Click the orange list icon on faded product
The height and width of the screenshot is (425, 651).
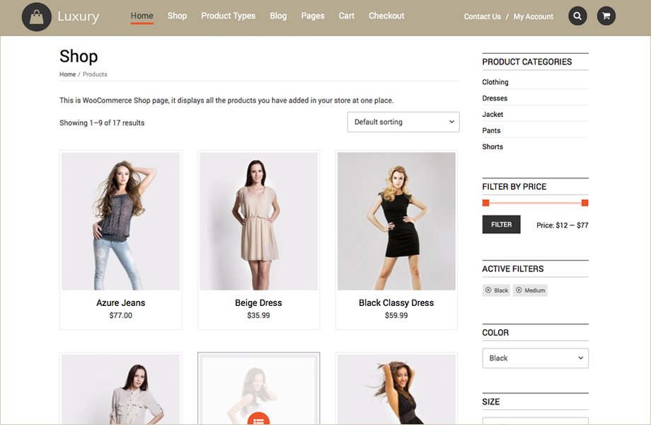point(259,419)
